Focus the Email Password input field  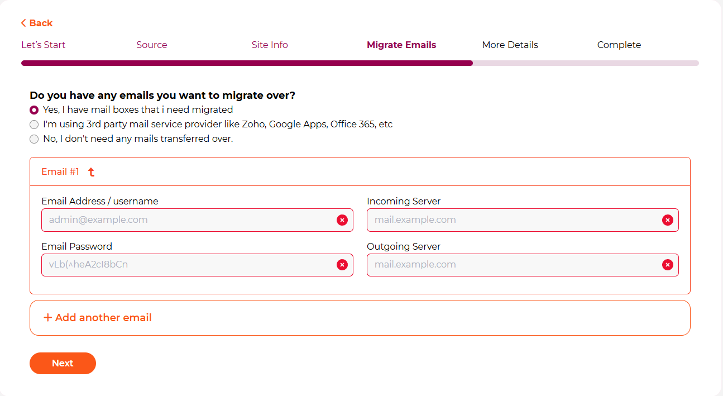(x=197, y=265)
